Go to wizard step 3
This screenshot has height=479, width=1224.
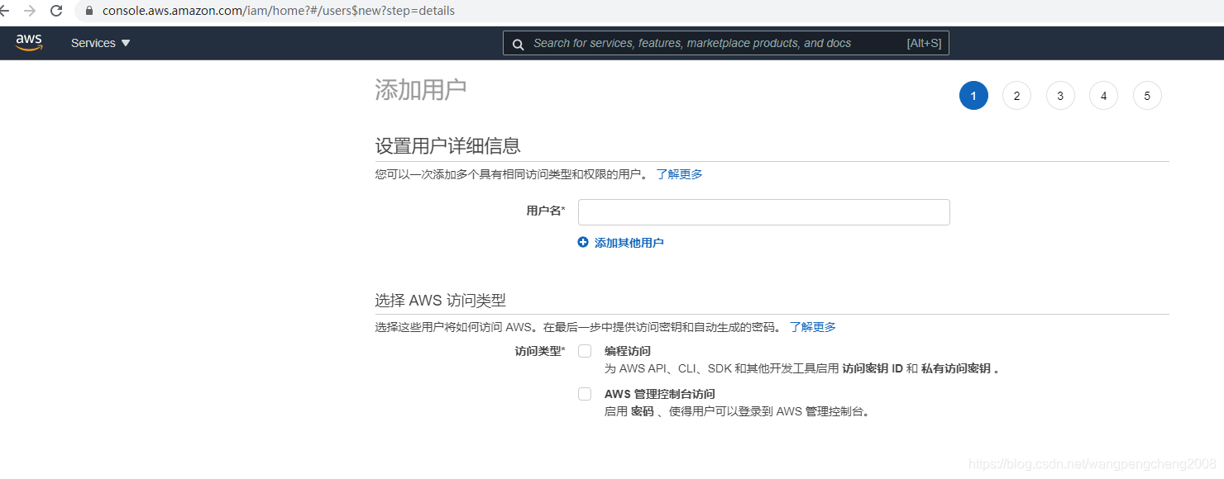(1060, 96)
